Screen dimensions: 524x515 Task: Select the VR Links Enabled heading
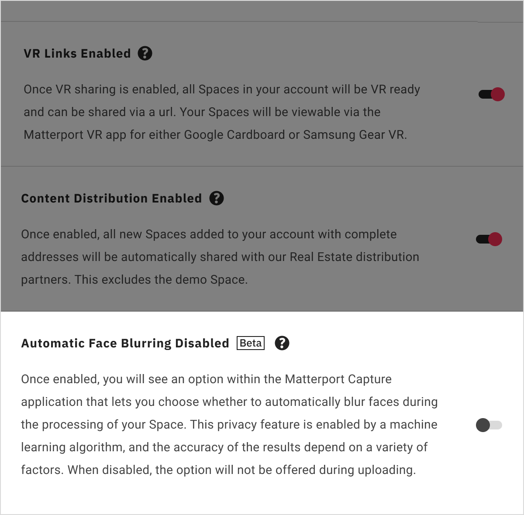pyautogui.click(x=77, y=54)
